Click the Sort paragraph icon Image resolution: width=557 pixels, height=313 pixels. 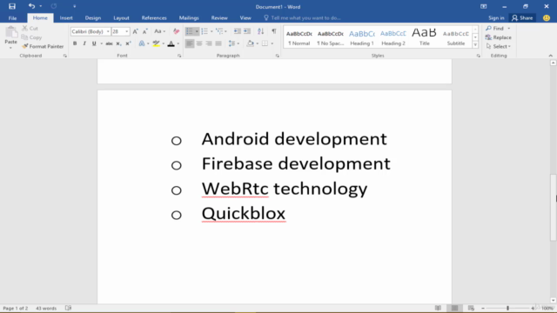coord(261,31)
